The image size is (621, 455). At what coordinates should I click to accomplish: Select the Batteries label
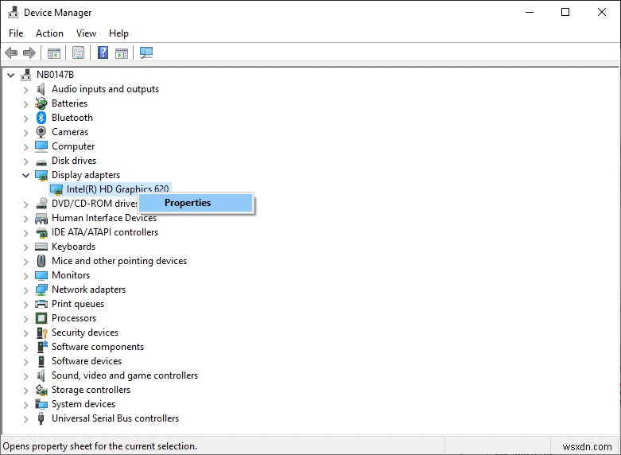(69, 103)
